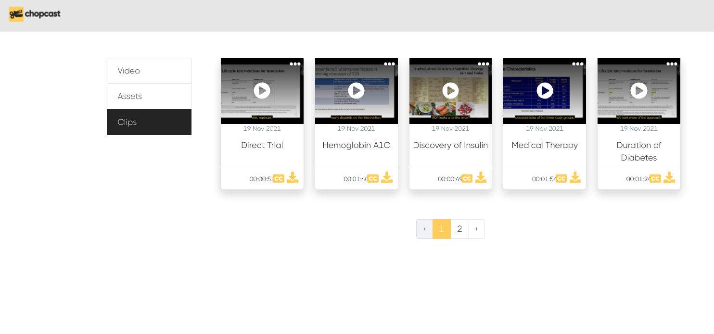This screenshot has height=334, width=714.
Task: Open three-dot menu on Hemoglobin A1C clip
Action: (x=389, y=64)
